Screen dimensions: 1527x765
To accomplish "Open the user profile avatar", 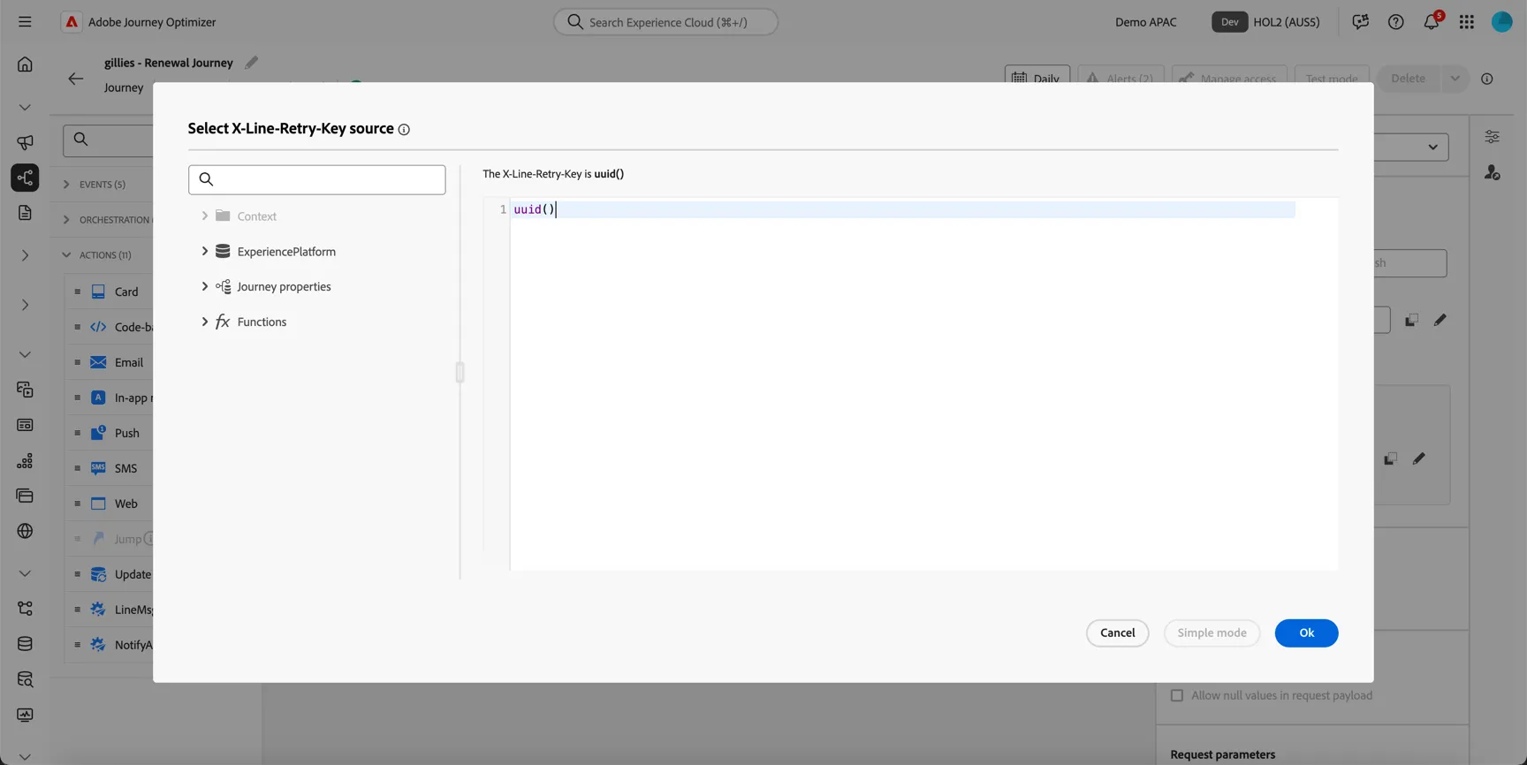I will [x=1502, y=22].
